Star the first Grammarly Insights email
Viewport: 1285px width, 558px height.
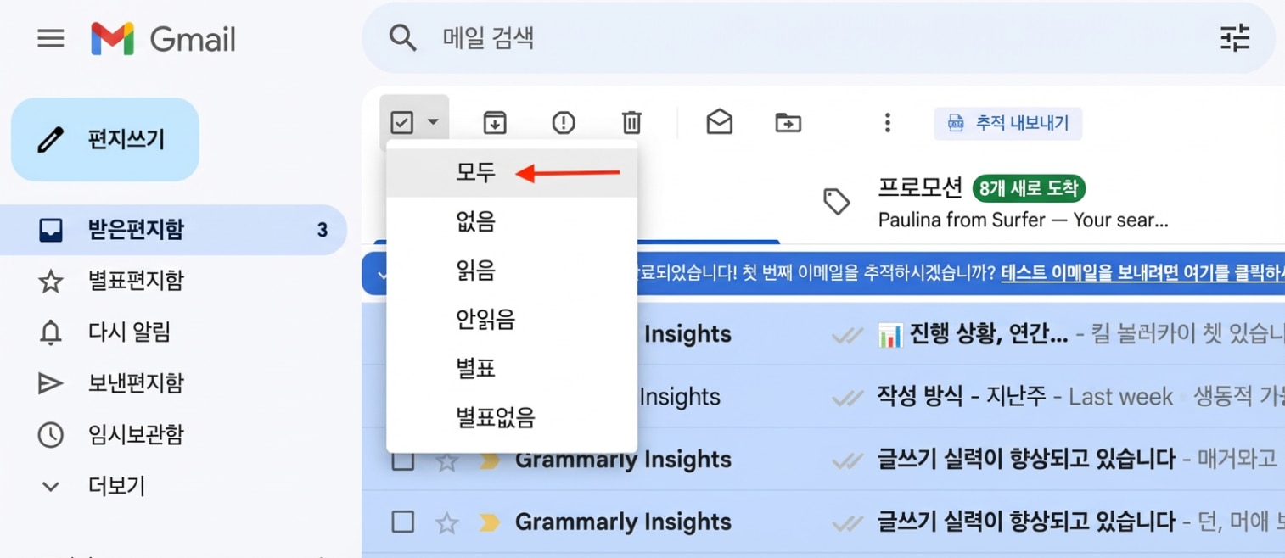(447, 459)
